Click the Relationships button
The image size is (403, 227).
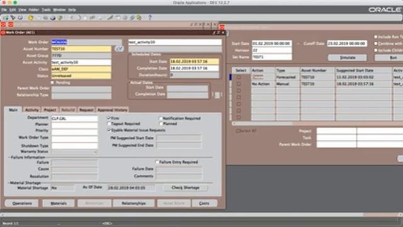(133, 203)
